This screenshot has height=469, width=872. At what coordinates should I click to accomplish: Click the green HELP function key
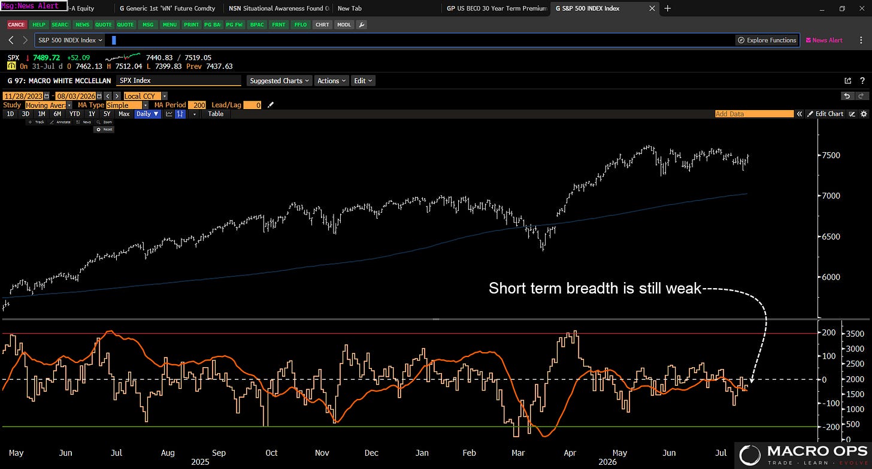(39, 25)
